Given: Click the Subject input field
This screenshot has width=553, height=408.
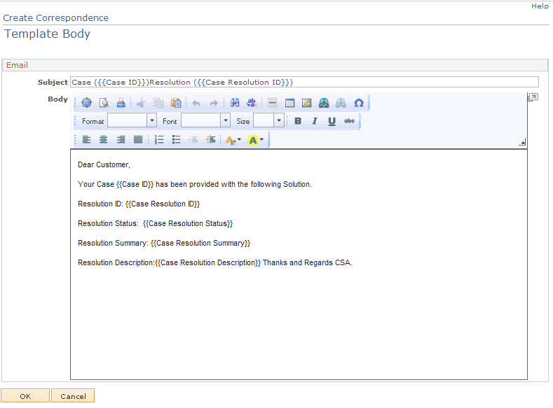Looking at the screenshot, I should coord(304,82).
